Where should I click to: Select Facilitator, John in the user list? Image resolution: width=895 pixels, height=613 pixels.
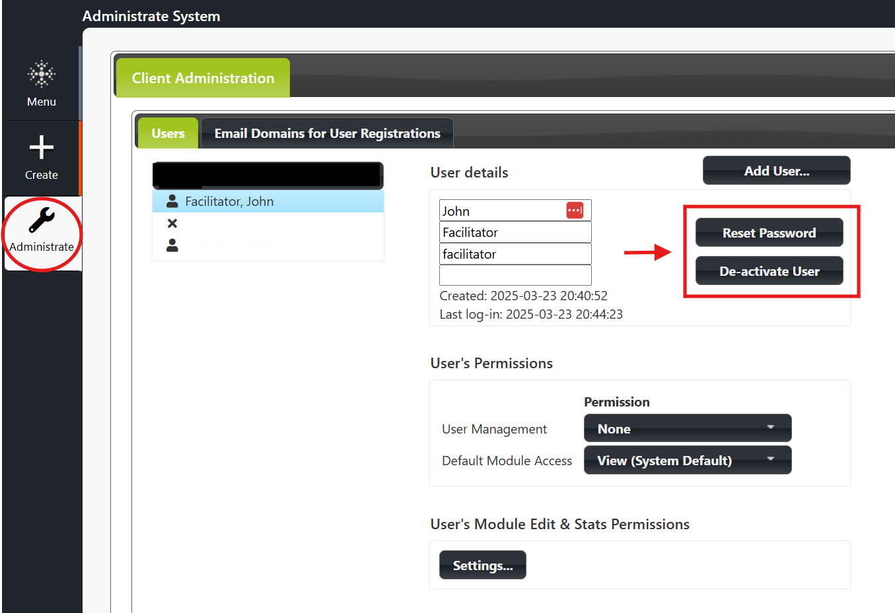pyautogui.click(x=268, y=201)
